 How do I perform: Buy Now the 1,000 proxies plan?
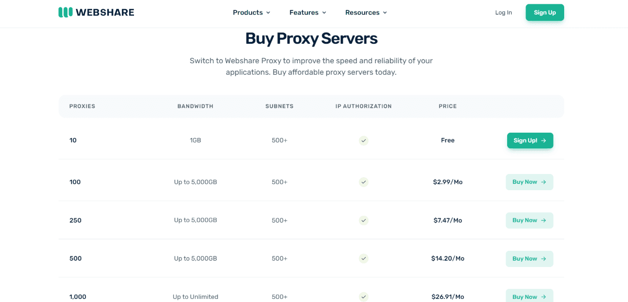[x=529, y=296]
